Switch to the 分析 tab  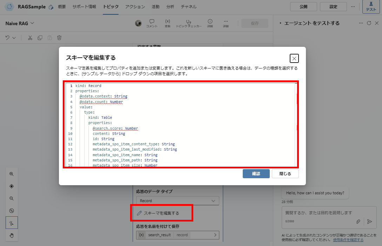[170, 6]
